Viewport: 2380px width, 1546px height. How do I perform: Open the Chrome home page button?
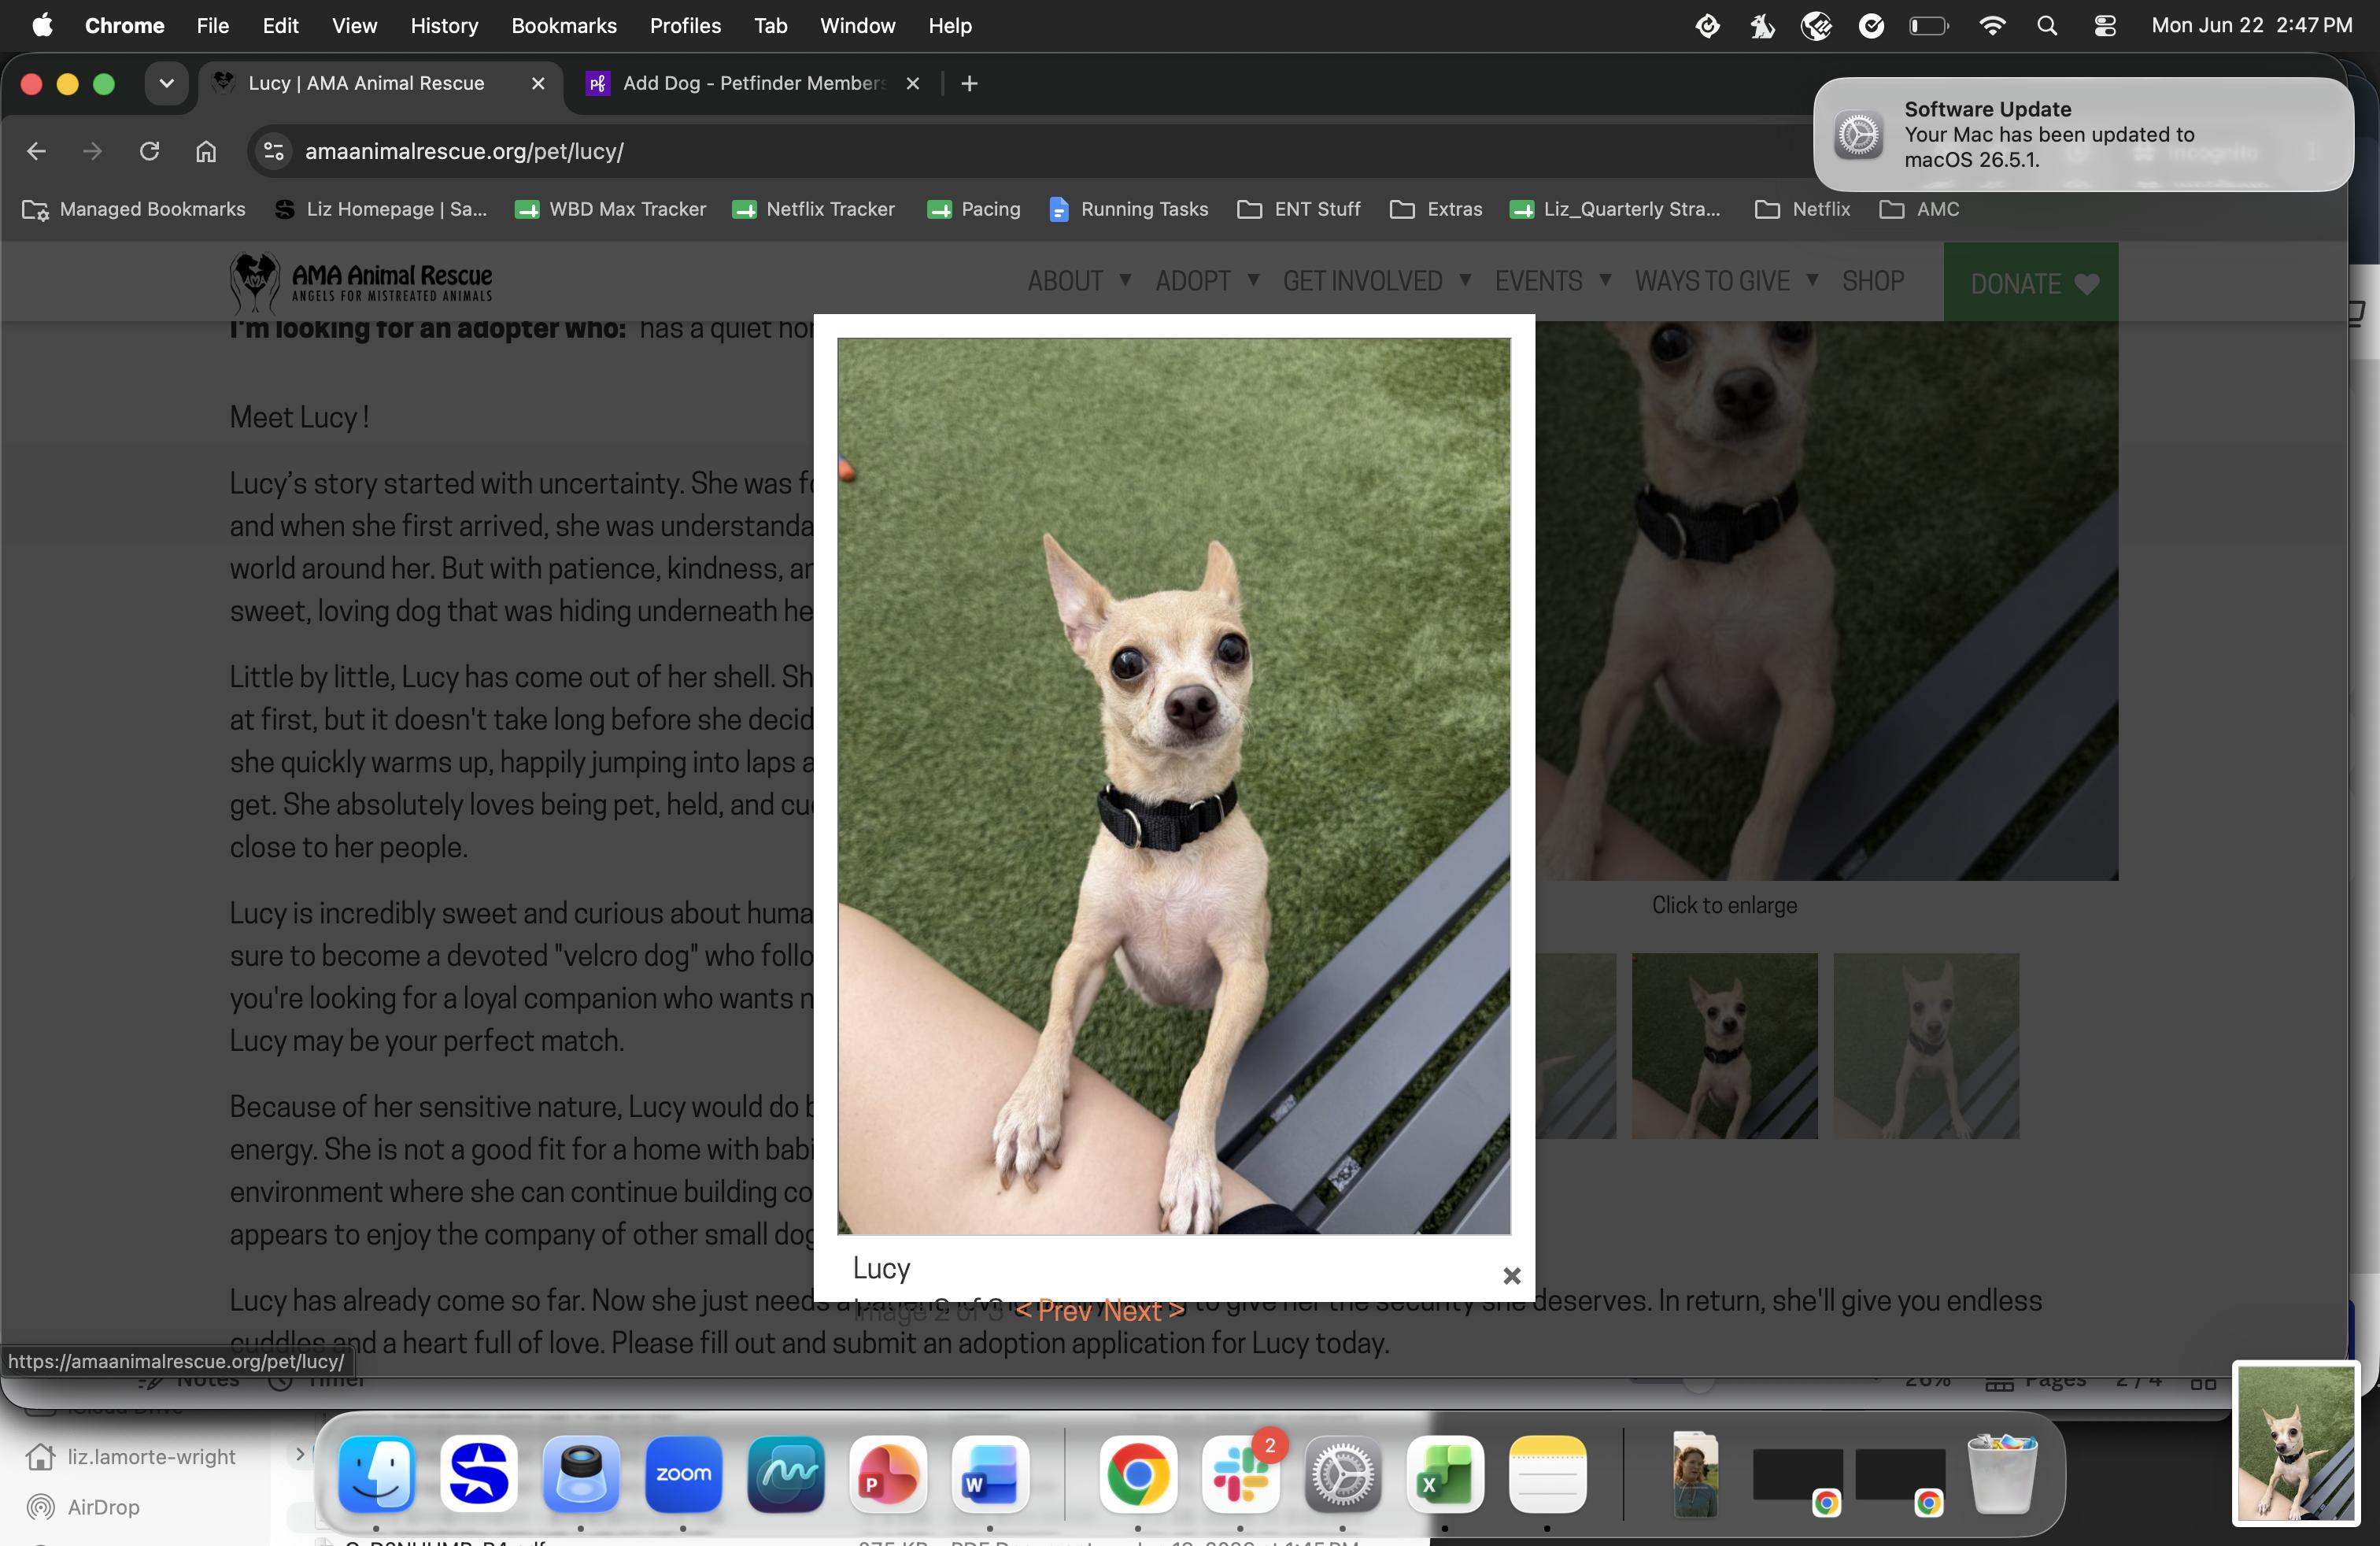[206, 151]
